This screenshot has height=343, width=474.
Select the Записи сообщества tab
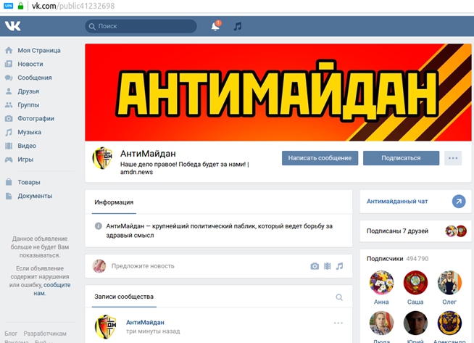click(124, 297)
